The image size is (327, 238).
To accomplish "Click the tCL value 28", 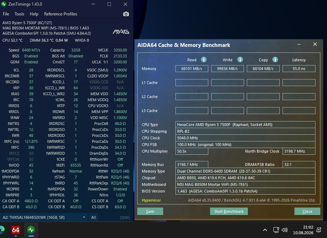I will point(31,70).
